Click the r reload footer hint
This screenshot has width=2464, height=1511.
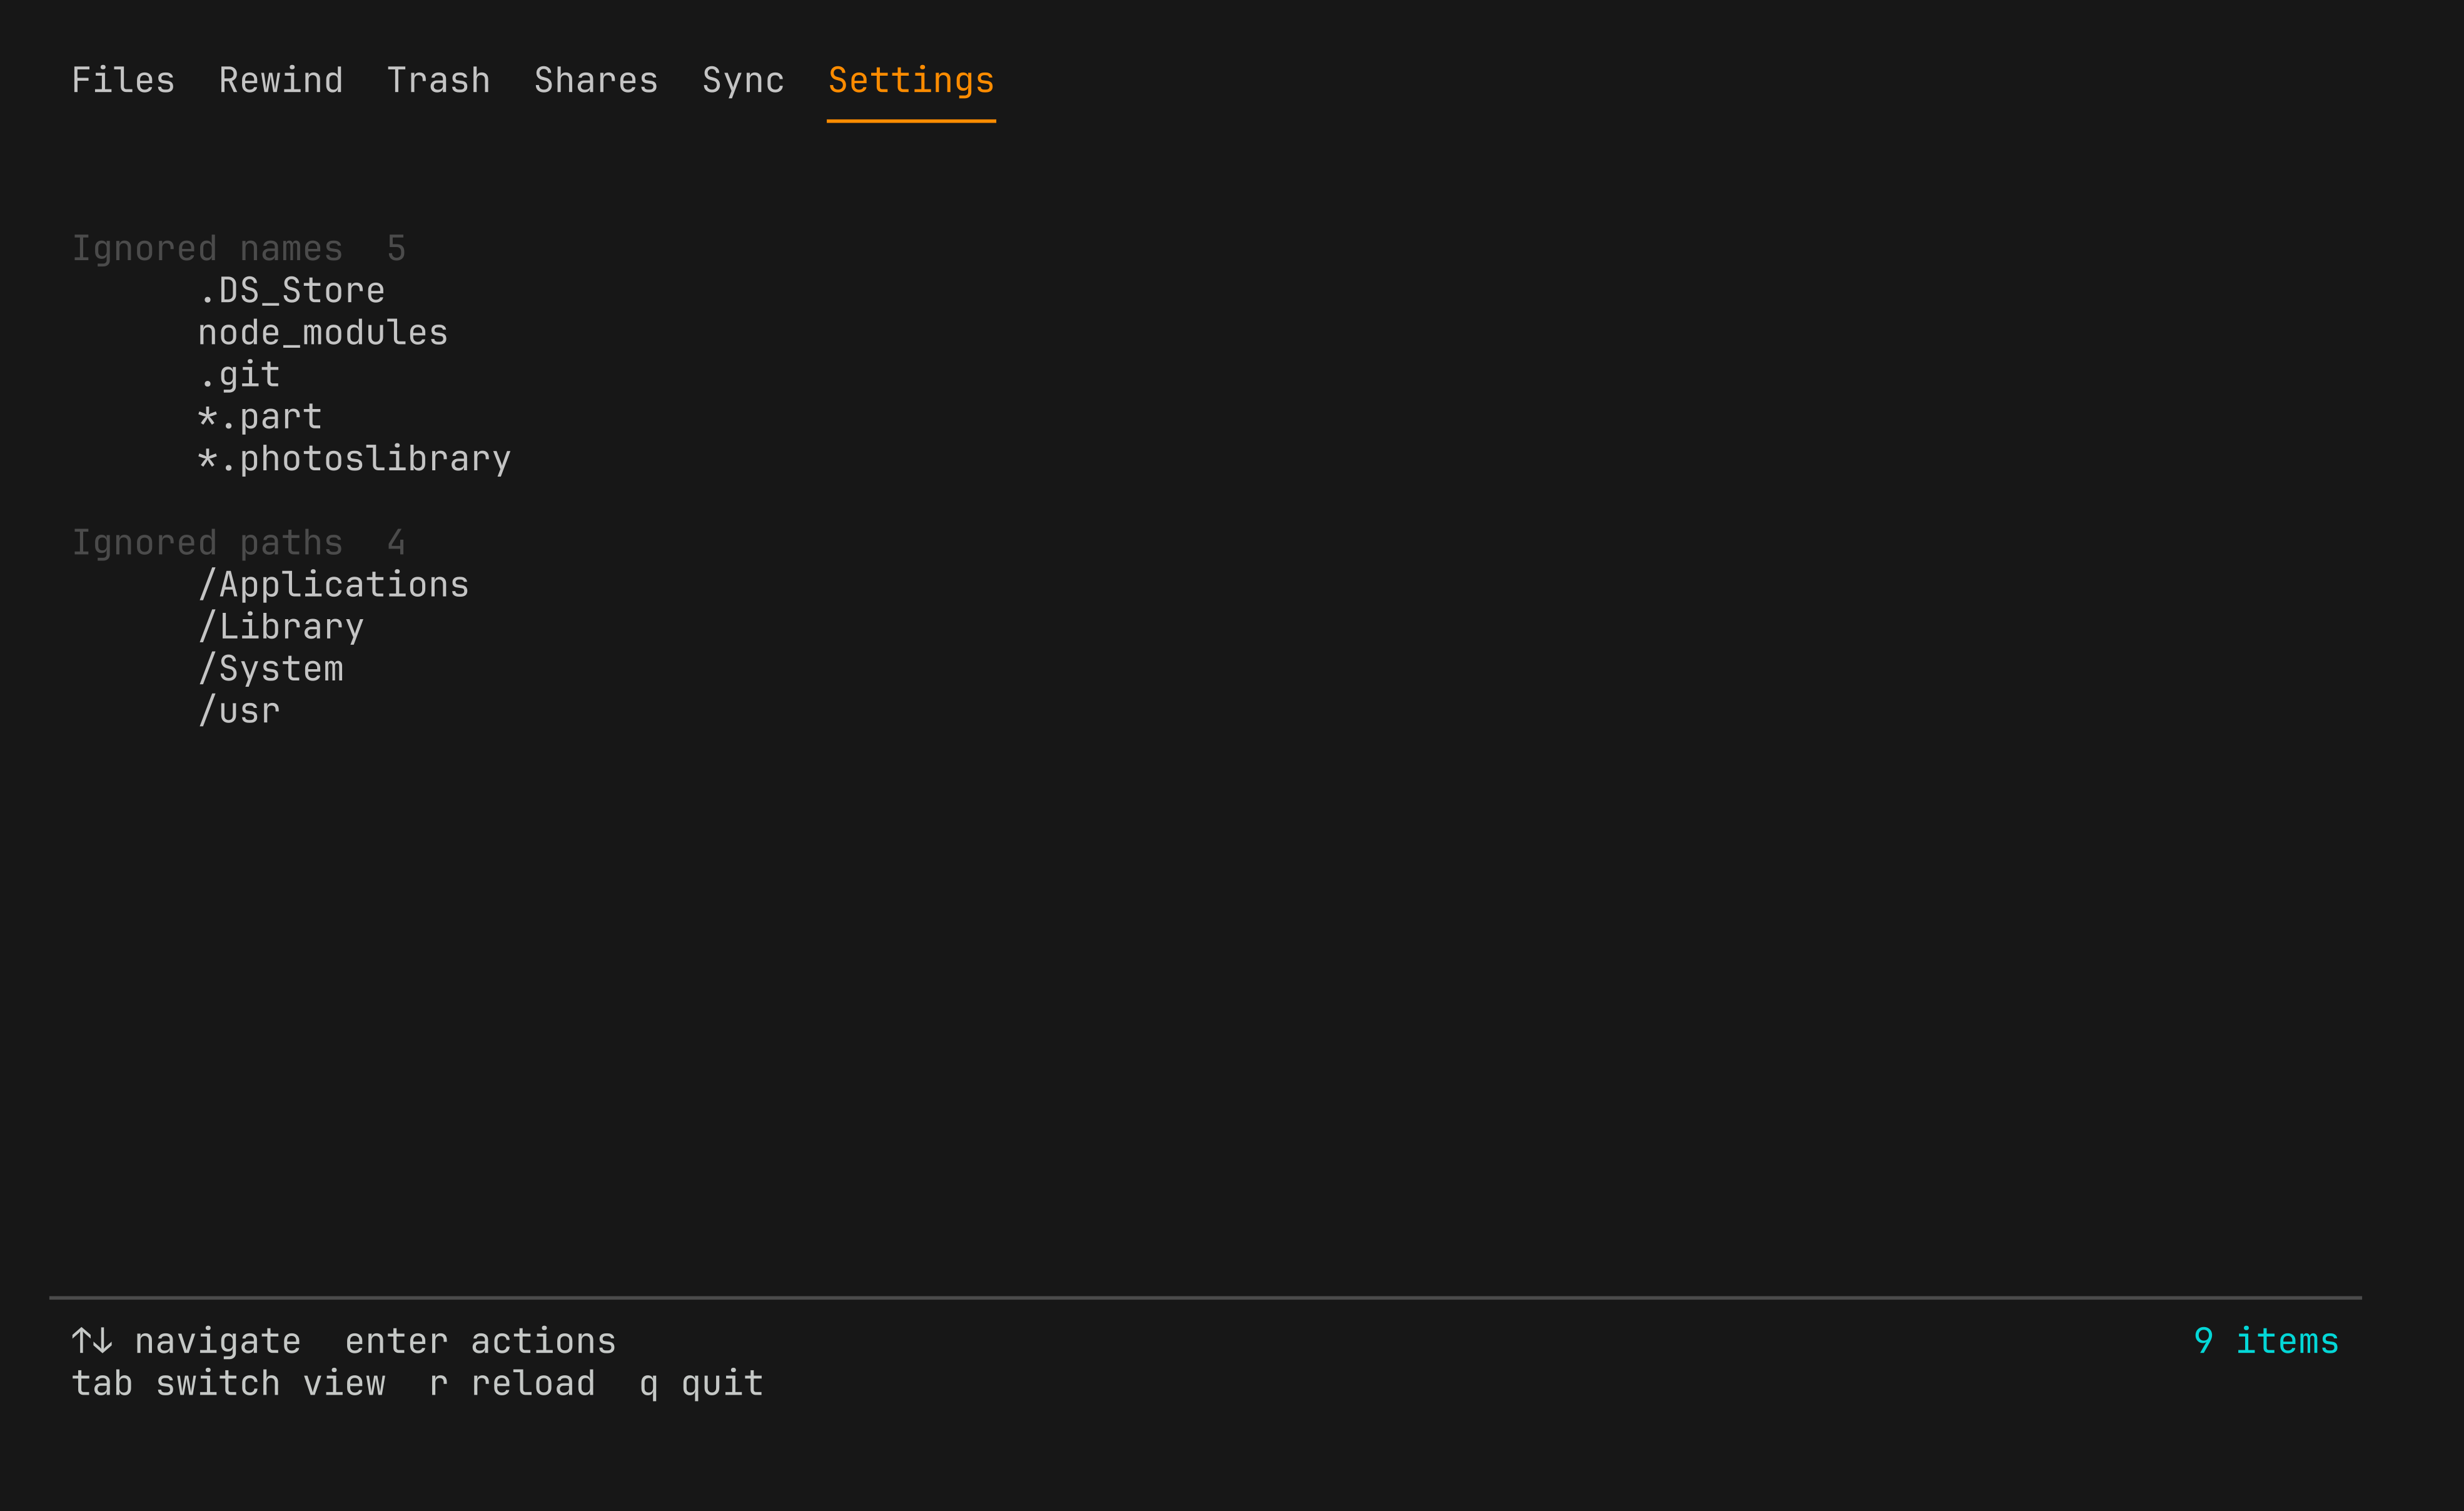point(512,1383)
